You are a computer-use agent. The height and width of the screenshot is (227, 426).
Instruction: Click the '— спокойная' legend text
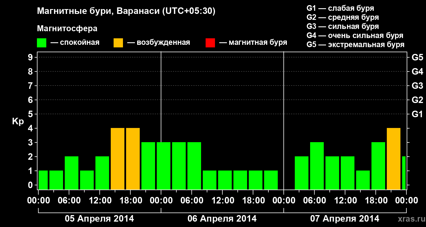[75, 43]
